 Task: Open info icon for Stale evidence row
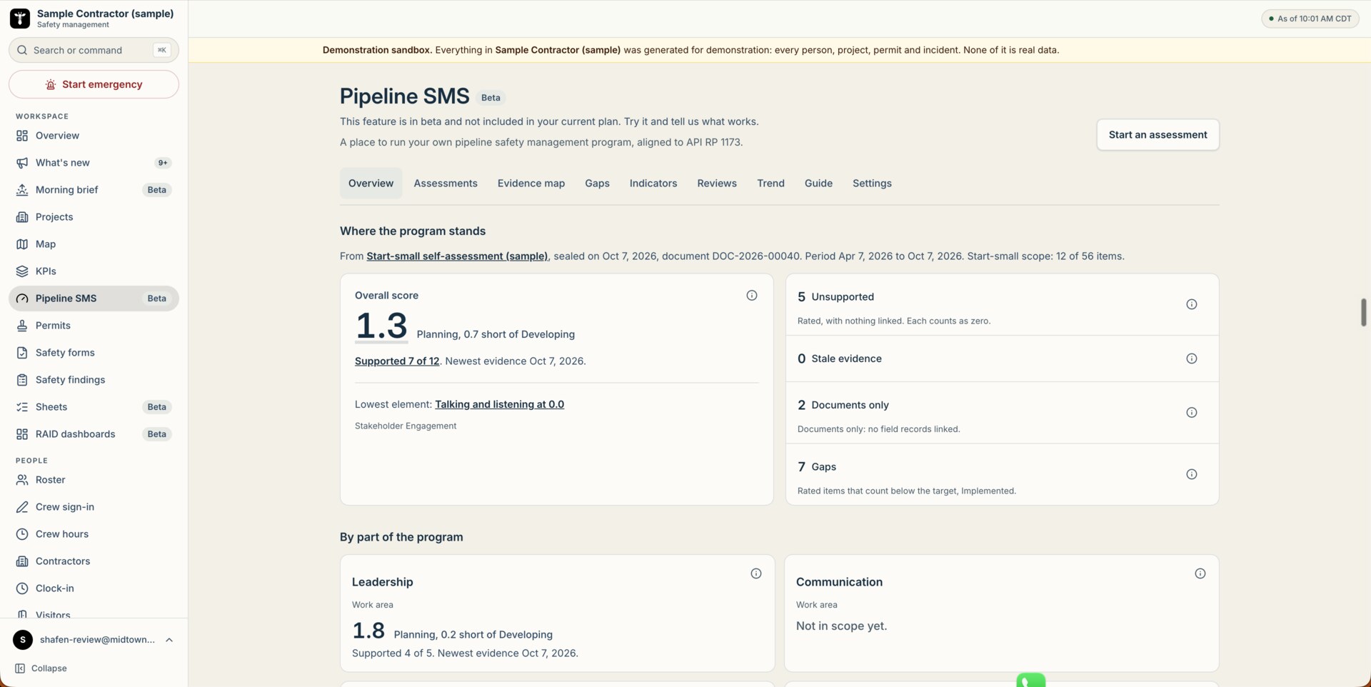[x=1192, y=358]
